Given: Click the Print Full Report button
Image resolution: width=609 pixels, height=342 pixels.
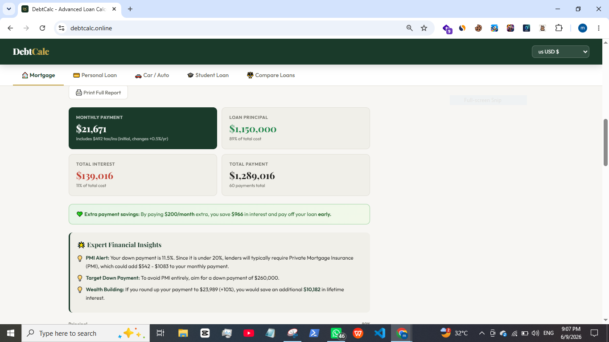Looking at the screenshot, I should pos(98,93).
